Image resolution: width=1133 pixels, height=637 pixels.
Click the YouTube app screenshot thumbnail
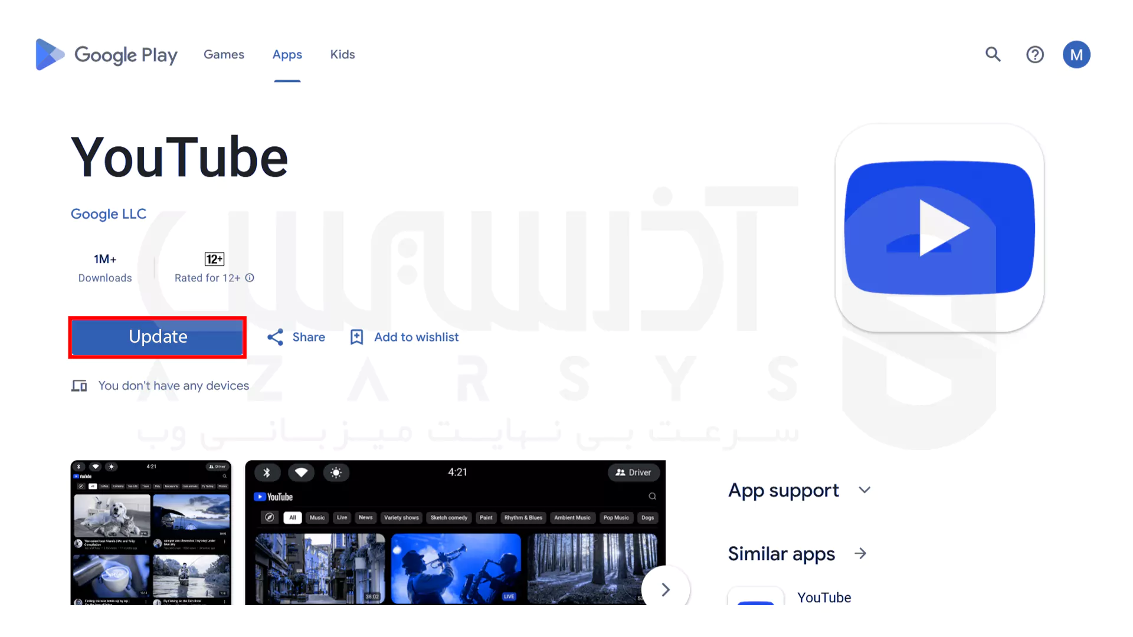click(x=151, y=533)
